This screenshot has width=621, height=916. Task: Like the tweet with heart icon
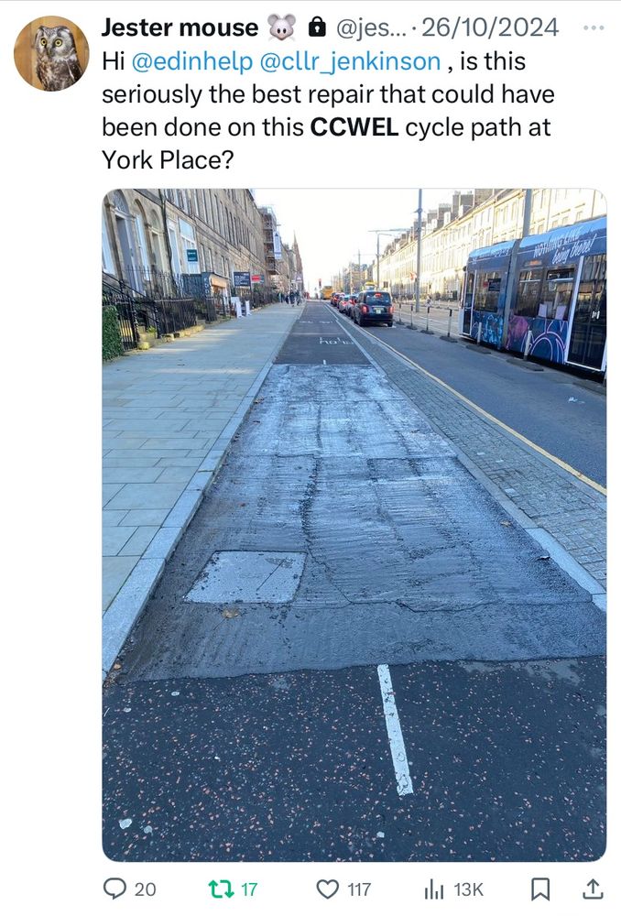coord(327,889)
